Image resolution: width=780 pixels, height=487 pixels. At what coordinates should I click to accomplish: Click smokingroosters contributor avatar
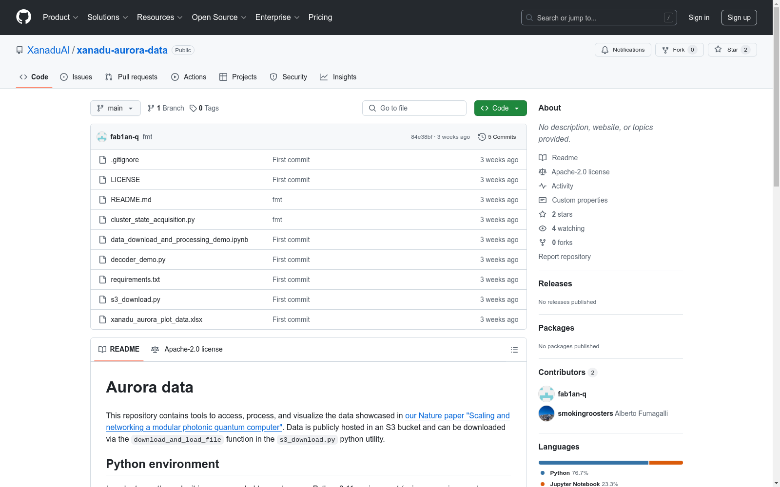point(546,413)
